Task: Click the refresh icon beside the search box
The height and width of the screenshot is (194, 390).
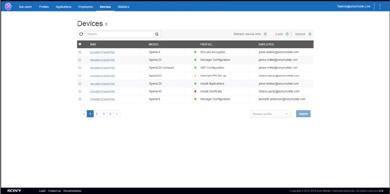Action: (x=81, y=34)
